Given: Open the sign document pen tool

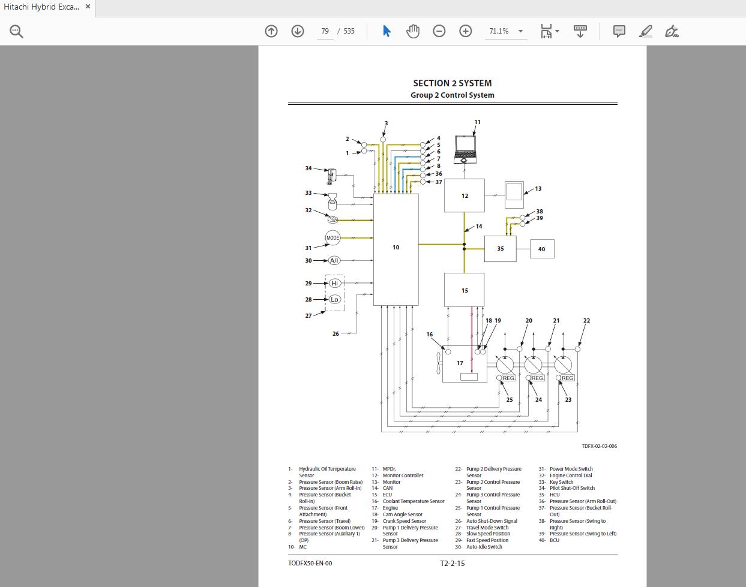Looking at the screenshot, I should 672,31.
